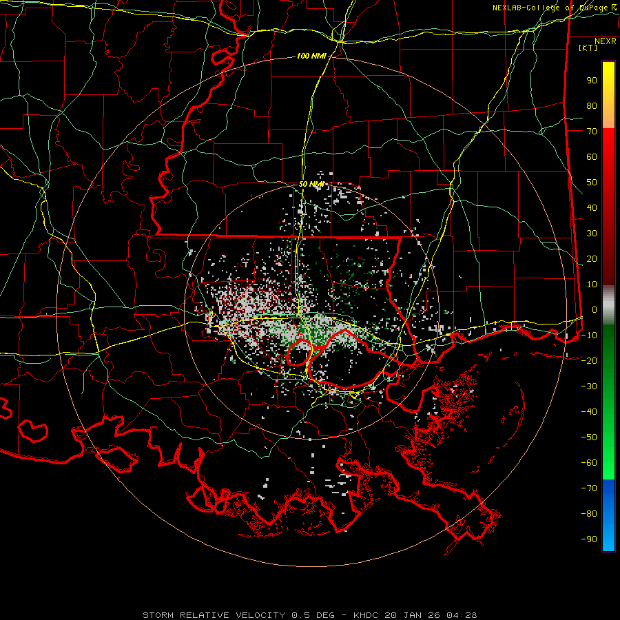Click the blue segment of the color bar
Image resolution: width=620 pixels, height=620 pixels.
point(608,515)
